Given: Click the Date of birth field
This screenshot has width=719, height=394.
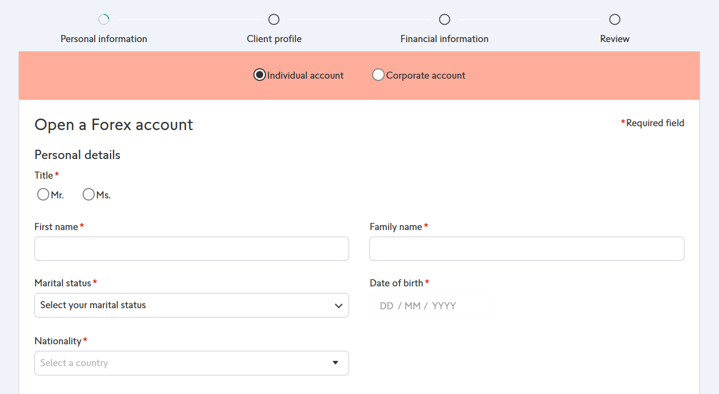Looking at the screenshot, I should (430, 306).
